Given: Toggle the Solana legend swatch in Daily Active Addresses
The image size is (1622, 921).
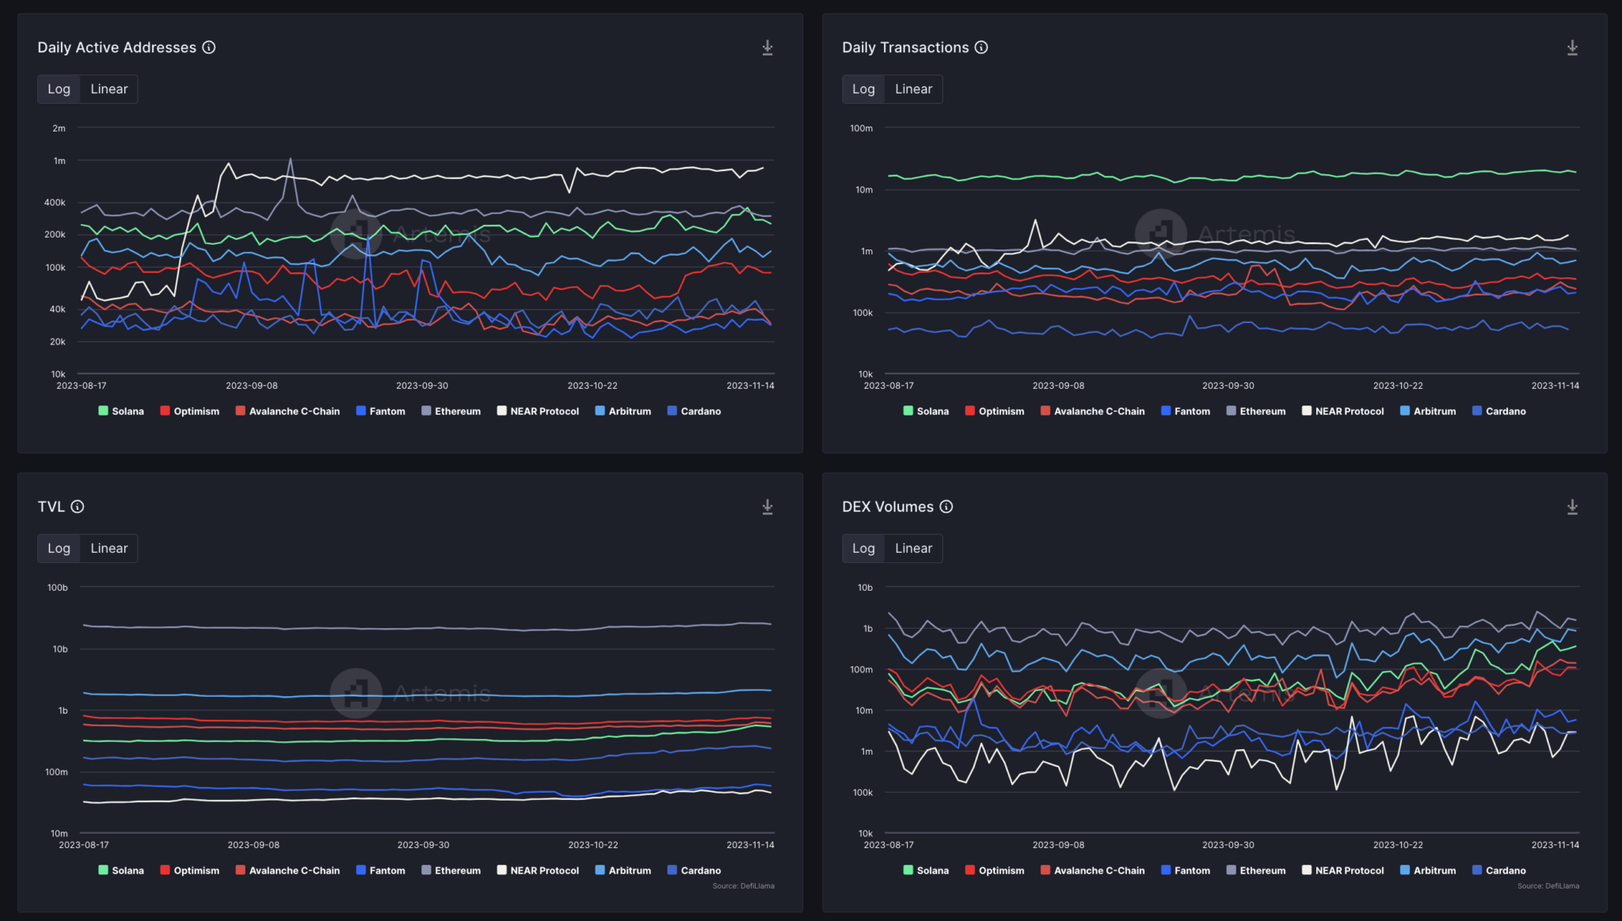Looking at the screenshot, I should tap(104, 411).
